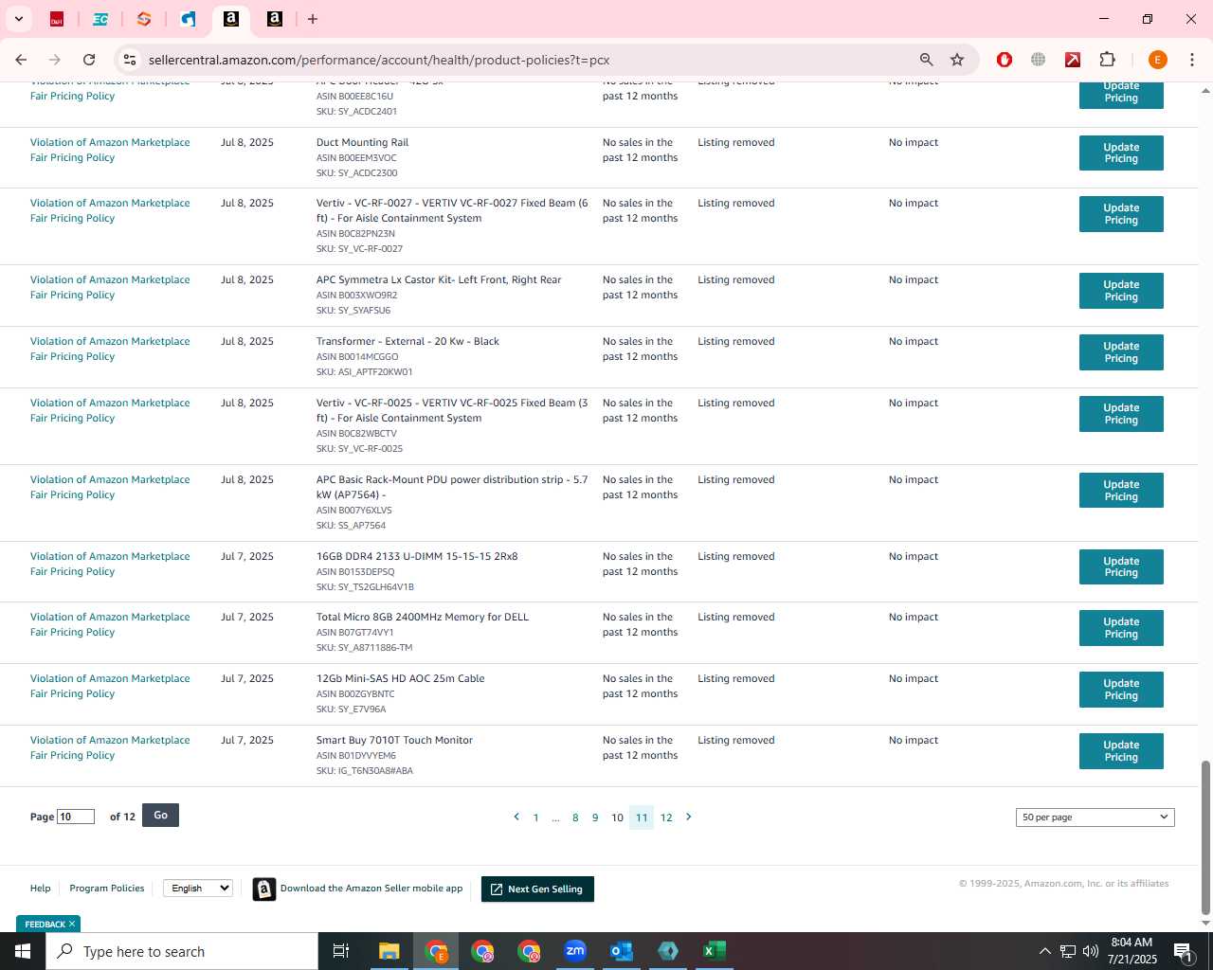Open the Windows Start menu

(23, 951)
